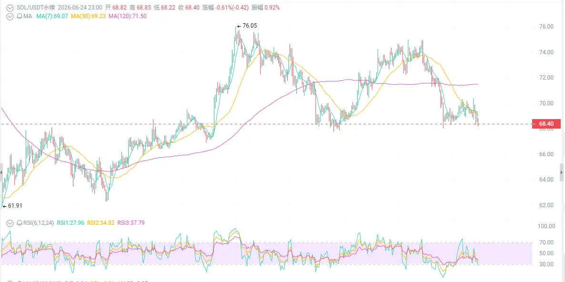Click the MA(7):69.07 legend value
Screen dimensions: 565x282
[x=52, y=16]
